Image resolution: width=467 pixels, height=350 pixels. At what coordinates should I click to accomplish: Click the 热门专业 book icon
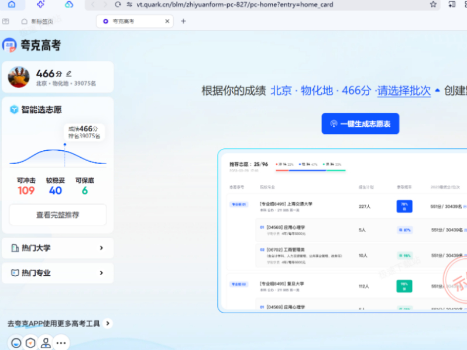tap(15, 273)
